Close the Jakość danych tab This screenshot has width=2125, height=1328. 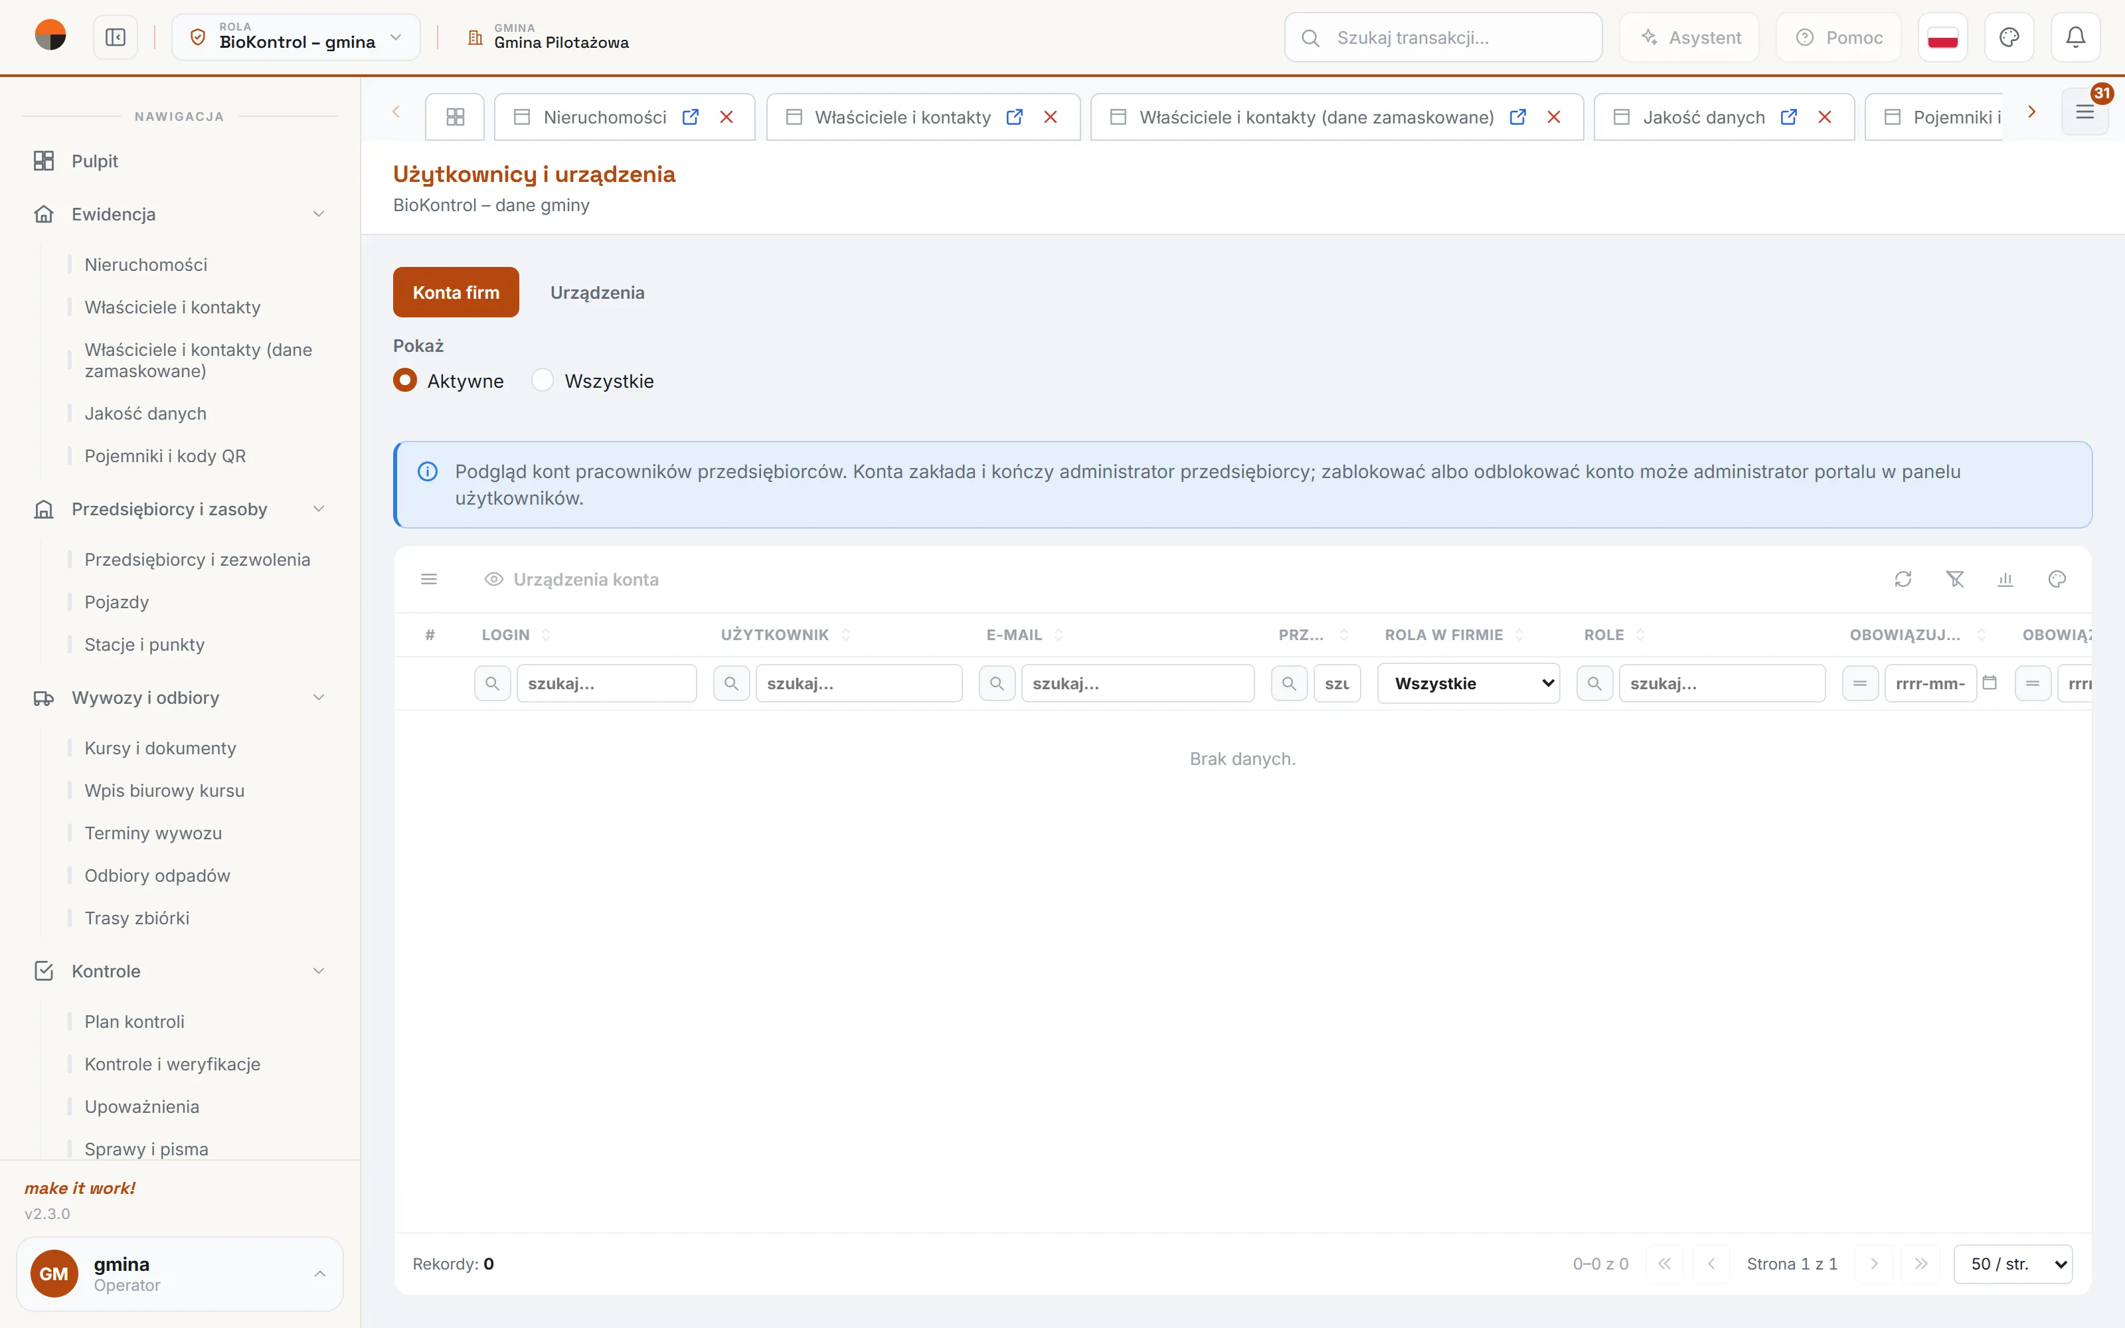tap(1825, 117)
